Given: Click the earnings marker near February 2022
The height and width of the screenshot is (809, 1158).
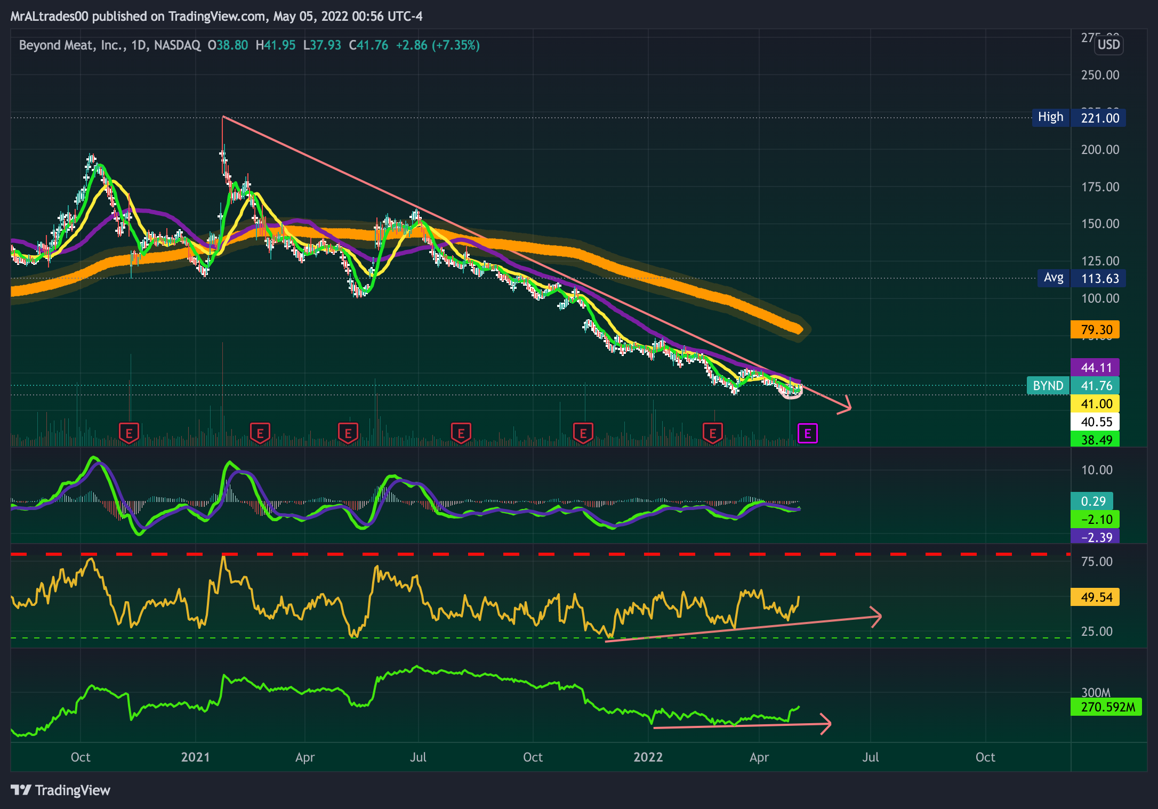Looking at the screenshot, I should tap(713, 433).
